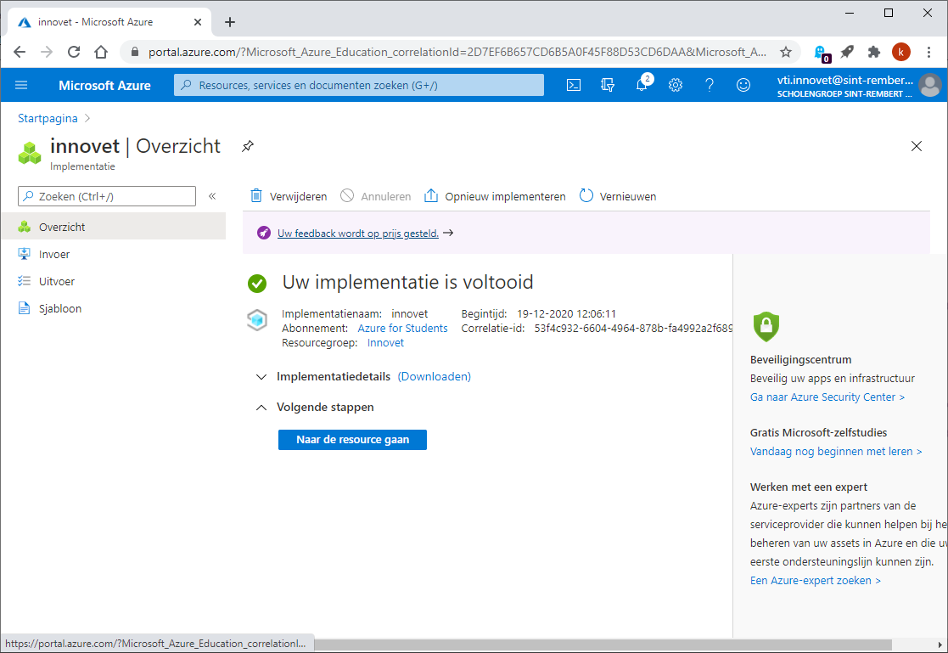Viewport: 948px width, 653px height.
Task: Click the green shield Beveiligingscentrum icon
Action: [x=766, y=327]
